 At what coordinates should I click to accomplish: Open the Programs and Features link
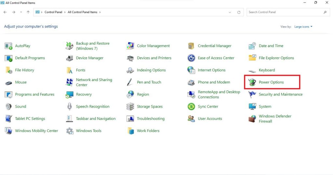(x=34, y=94)
